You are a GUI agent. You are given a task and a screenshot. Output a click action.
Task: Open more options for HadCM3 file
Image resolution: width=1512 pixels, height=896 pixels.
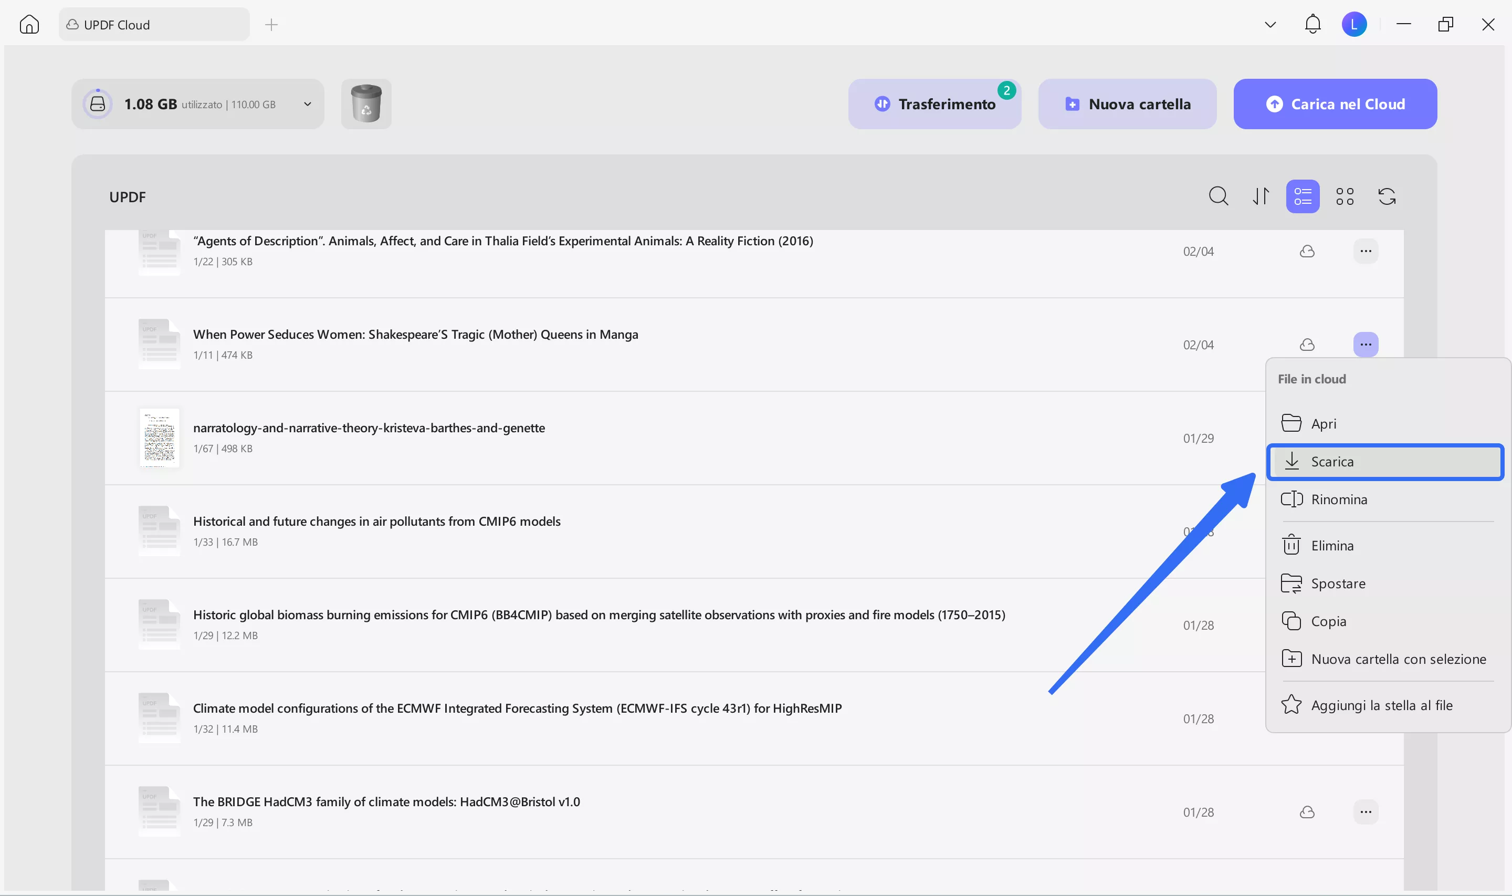[x=1366, y=812]
